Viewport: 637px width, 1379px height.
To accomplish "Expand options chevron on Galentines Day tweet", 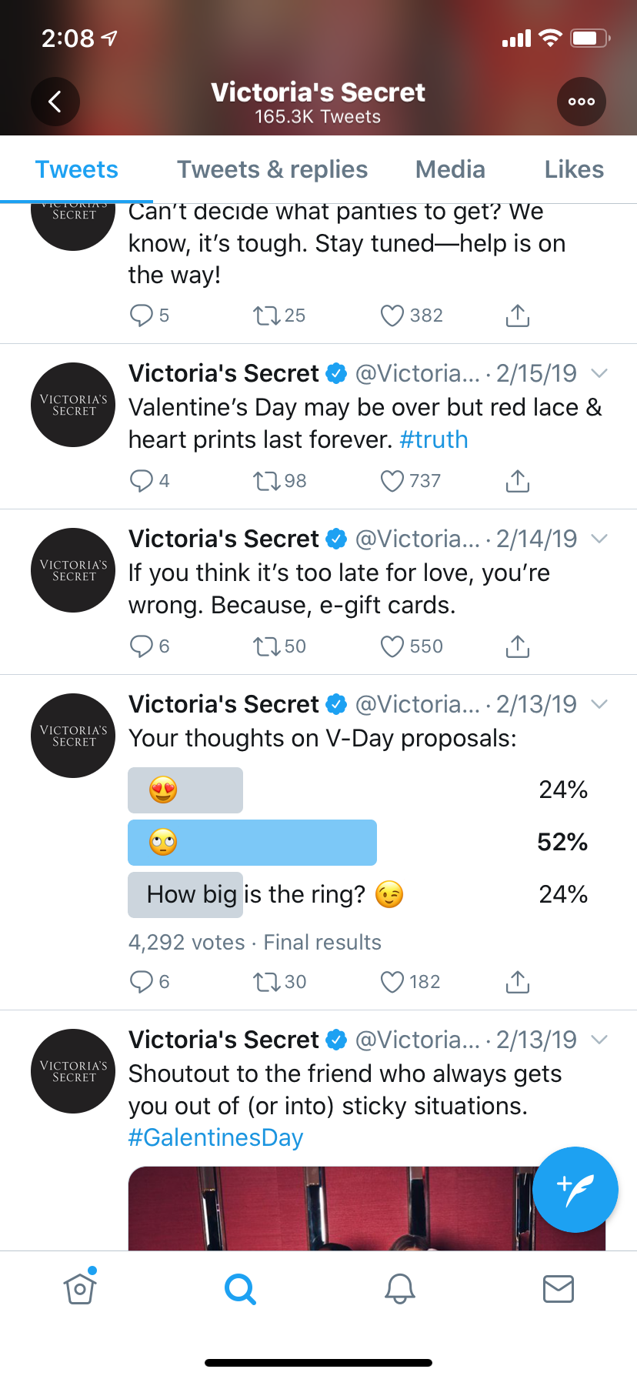I will tap(599, 1040).
